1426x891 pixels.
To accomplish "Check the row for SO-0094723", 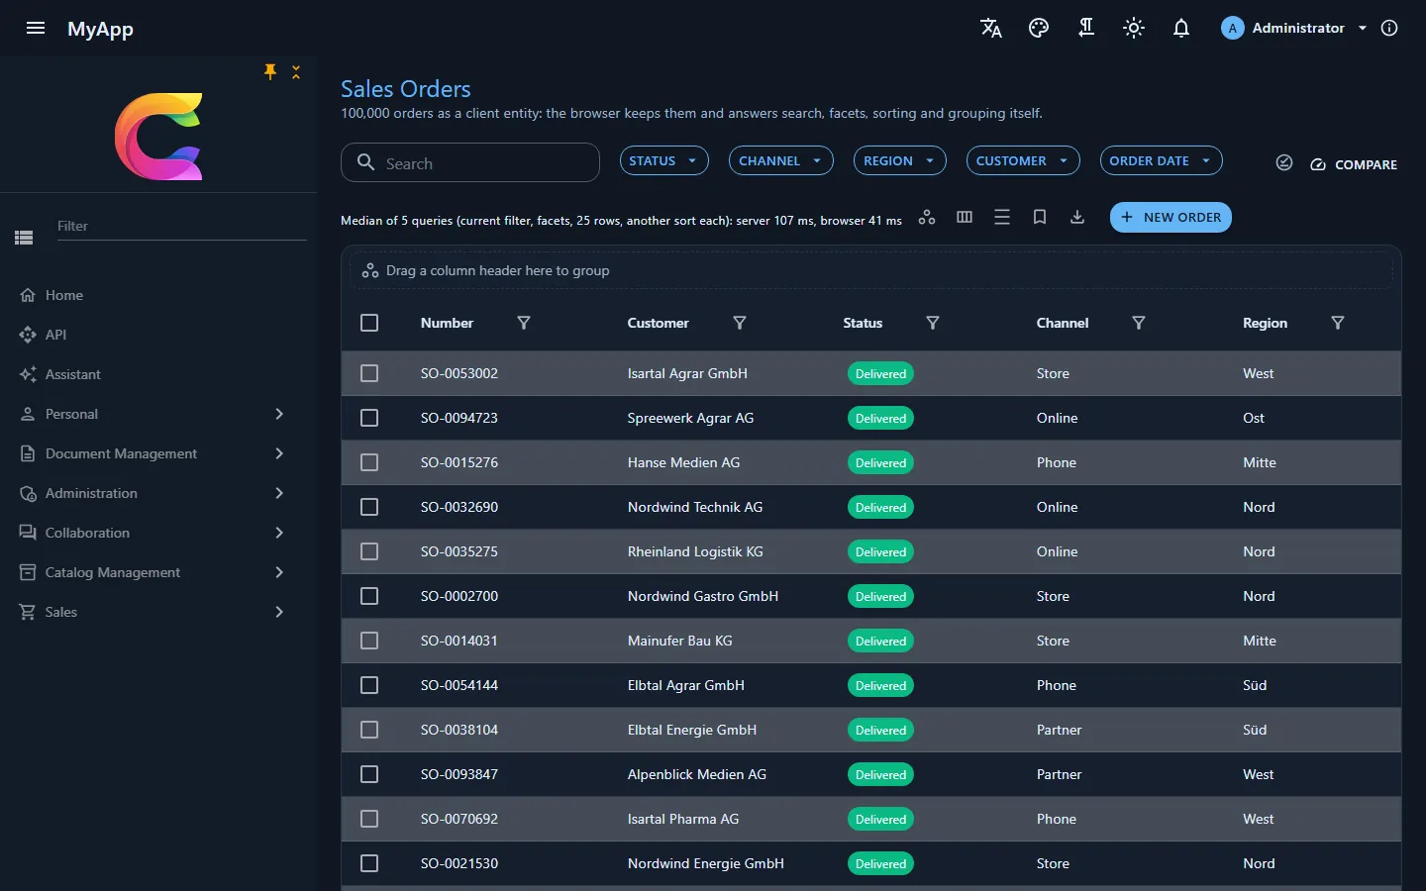I will [x=369, y=418].
